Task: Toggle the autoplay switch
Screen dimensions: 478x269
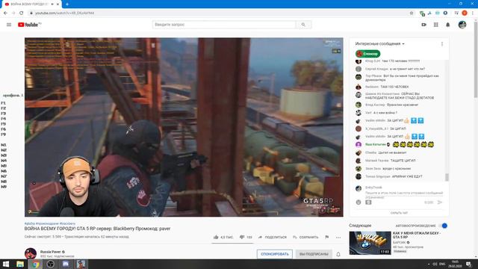Action: [x=443, y=226]
